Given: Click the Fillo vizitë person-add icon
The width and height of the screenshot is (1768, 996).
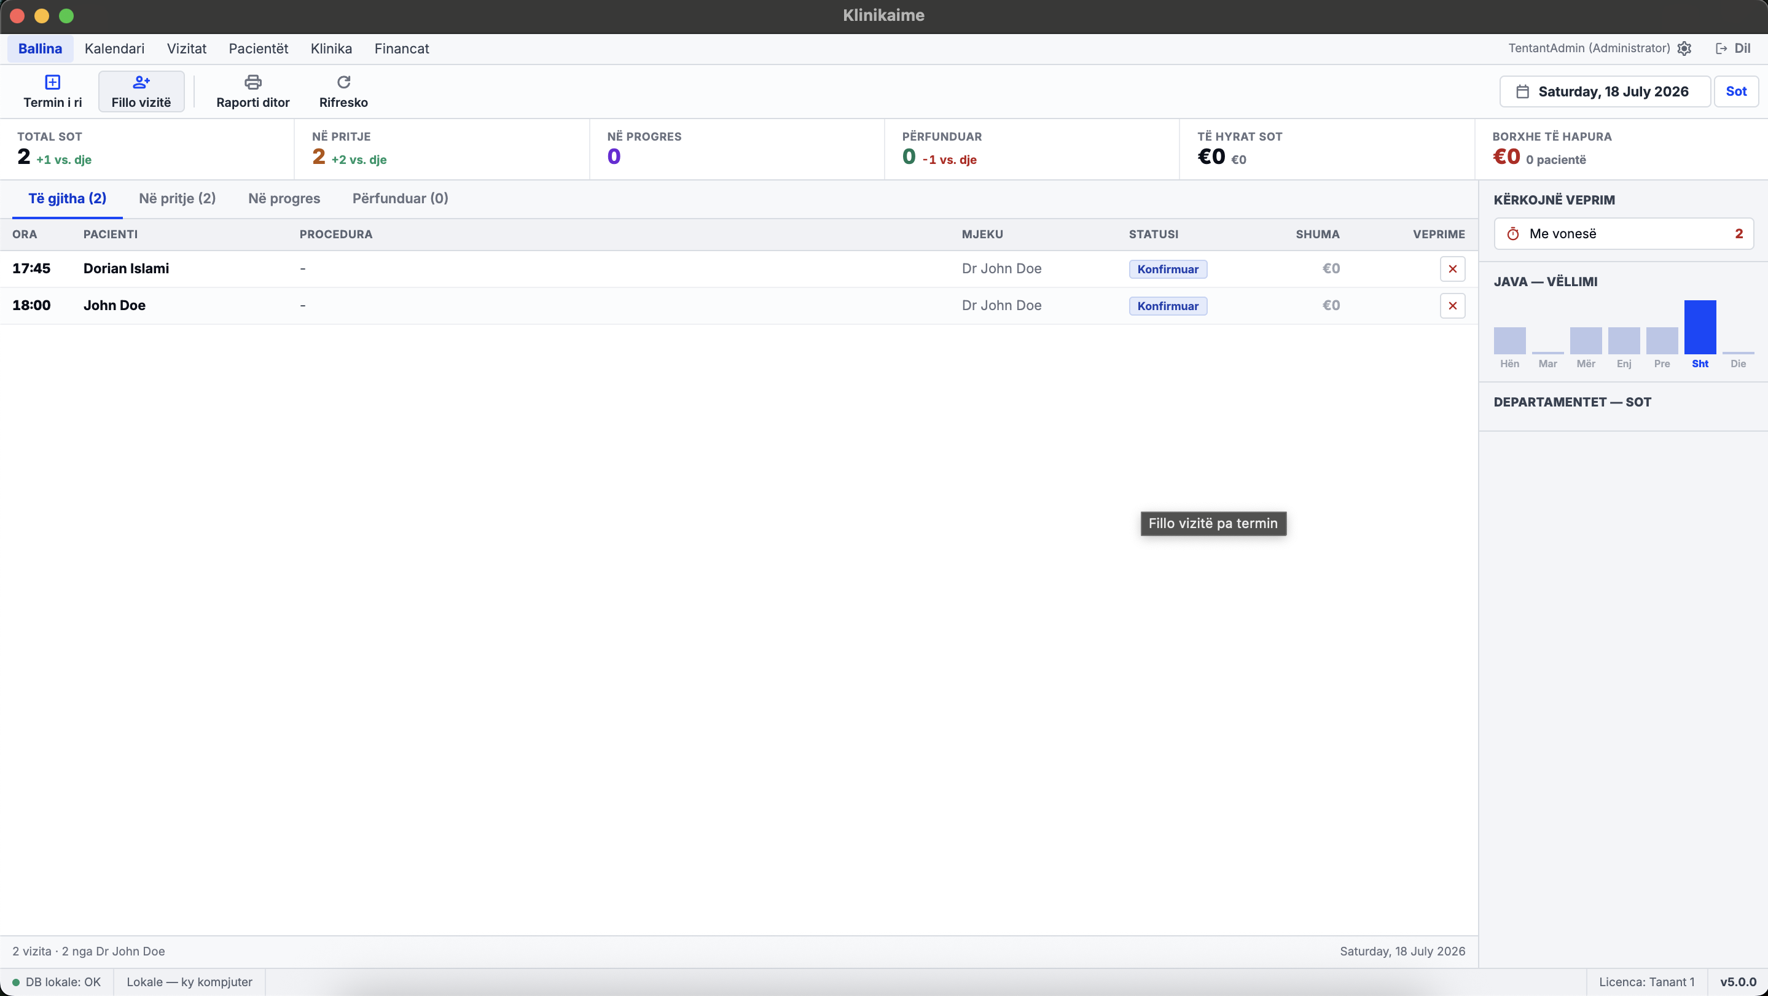Looking at the screenshot, I should [x=141, y=82].
